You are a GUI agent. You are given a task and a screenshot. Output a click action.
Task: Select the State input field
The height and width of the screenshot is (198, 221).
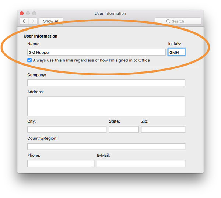pyautogui.click(x=124, y=130)
